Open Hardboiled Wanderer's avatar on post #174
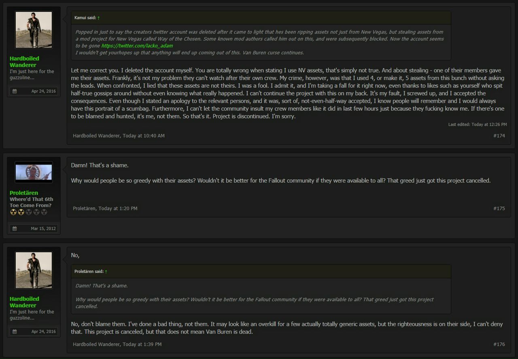Image resolution: width=518 pixels, height=359 pixels. pos(34,30)
